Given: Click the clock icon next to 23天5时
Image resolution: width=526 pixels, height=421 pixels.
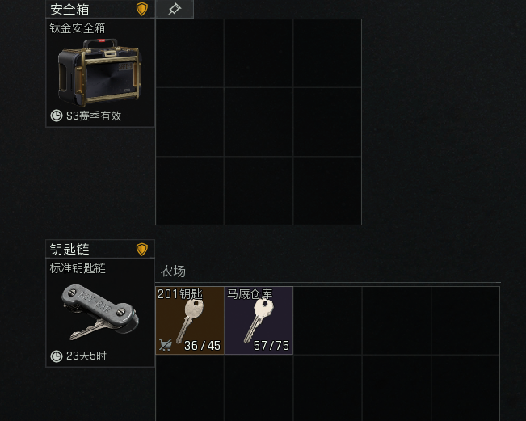Looking at the screenshot, I should pos(57,356).
